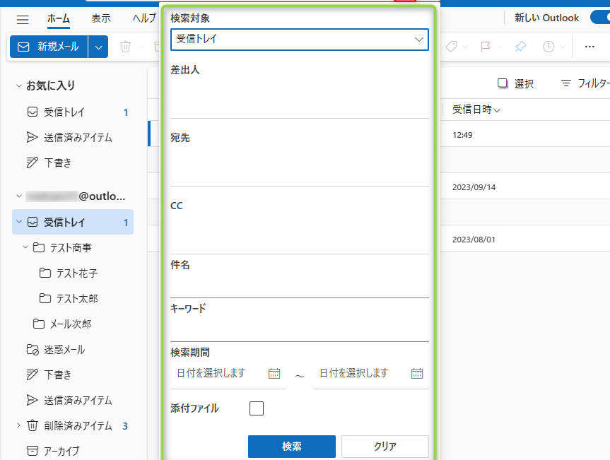Screen dimensions: 610x460
Task: Open 送信済みアイテム folder under the account
Action: click(x=73, y=400)
